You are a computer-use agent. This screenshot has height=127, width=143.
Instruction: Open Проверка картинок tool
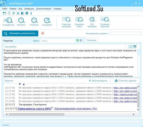pos(105,22)
